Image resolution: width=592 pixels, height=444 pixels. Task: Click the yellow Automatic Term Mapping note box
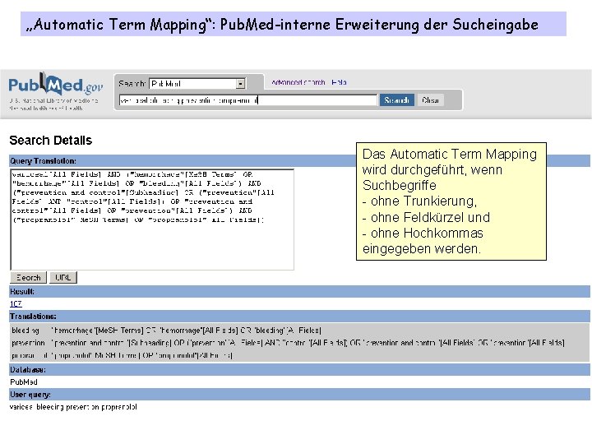point(451,201)
